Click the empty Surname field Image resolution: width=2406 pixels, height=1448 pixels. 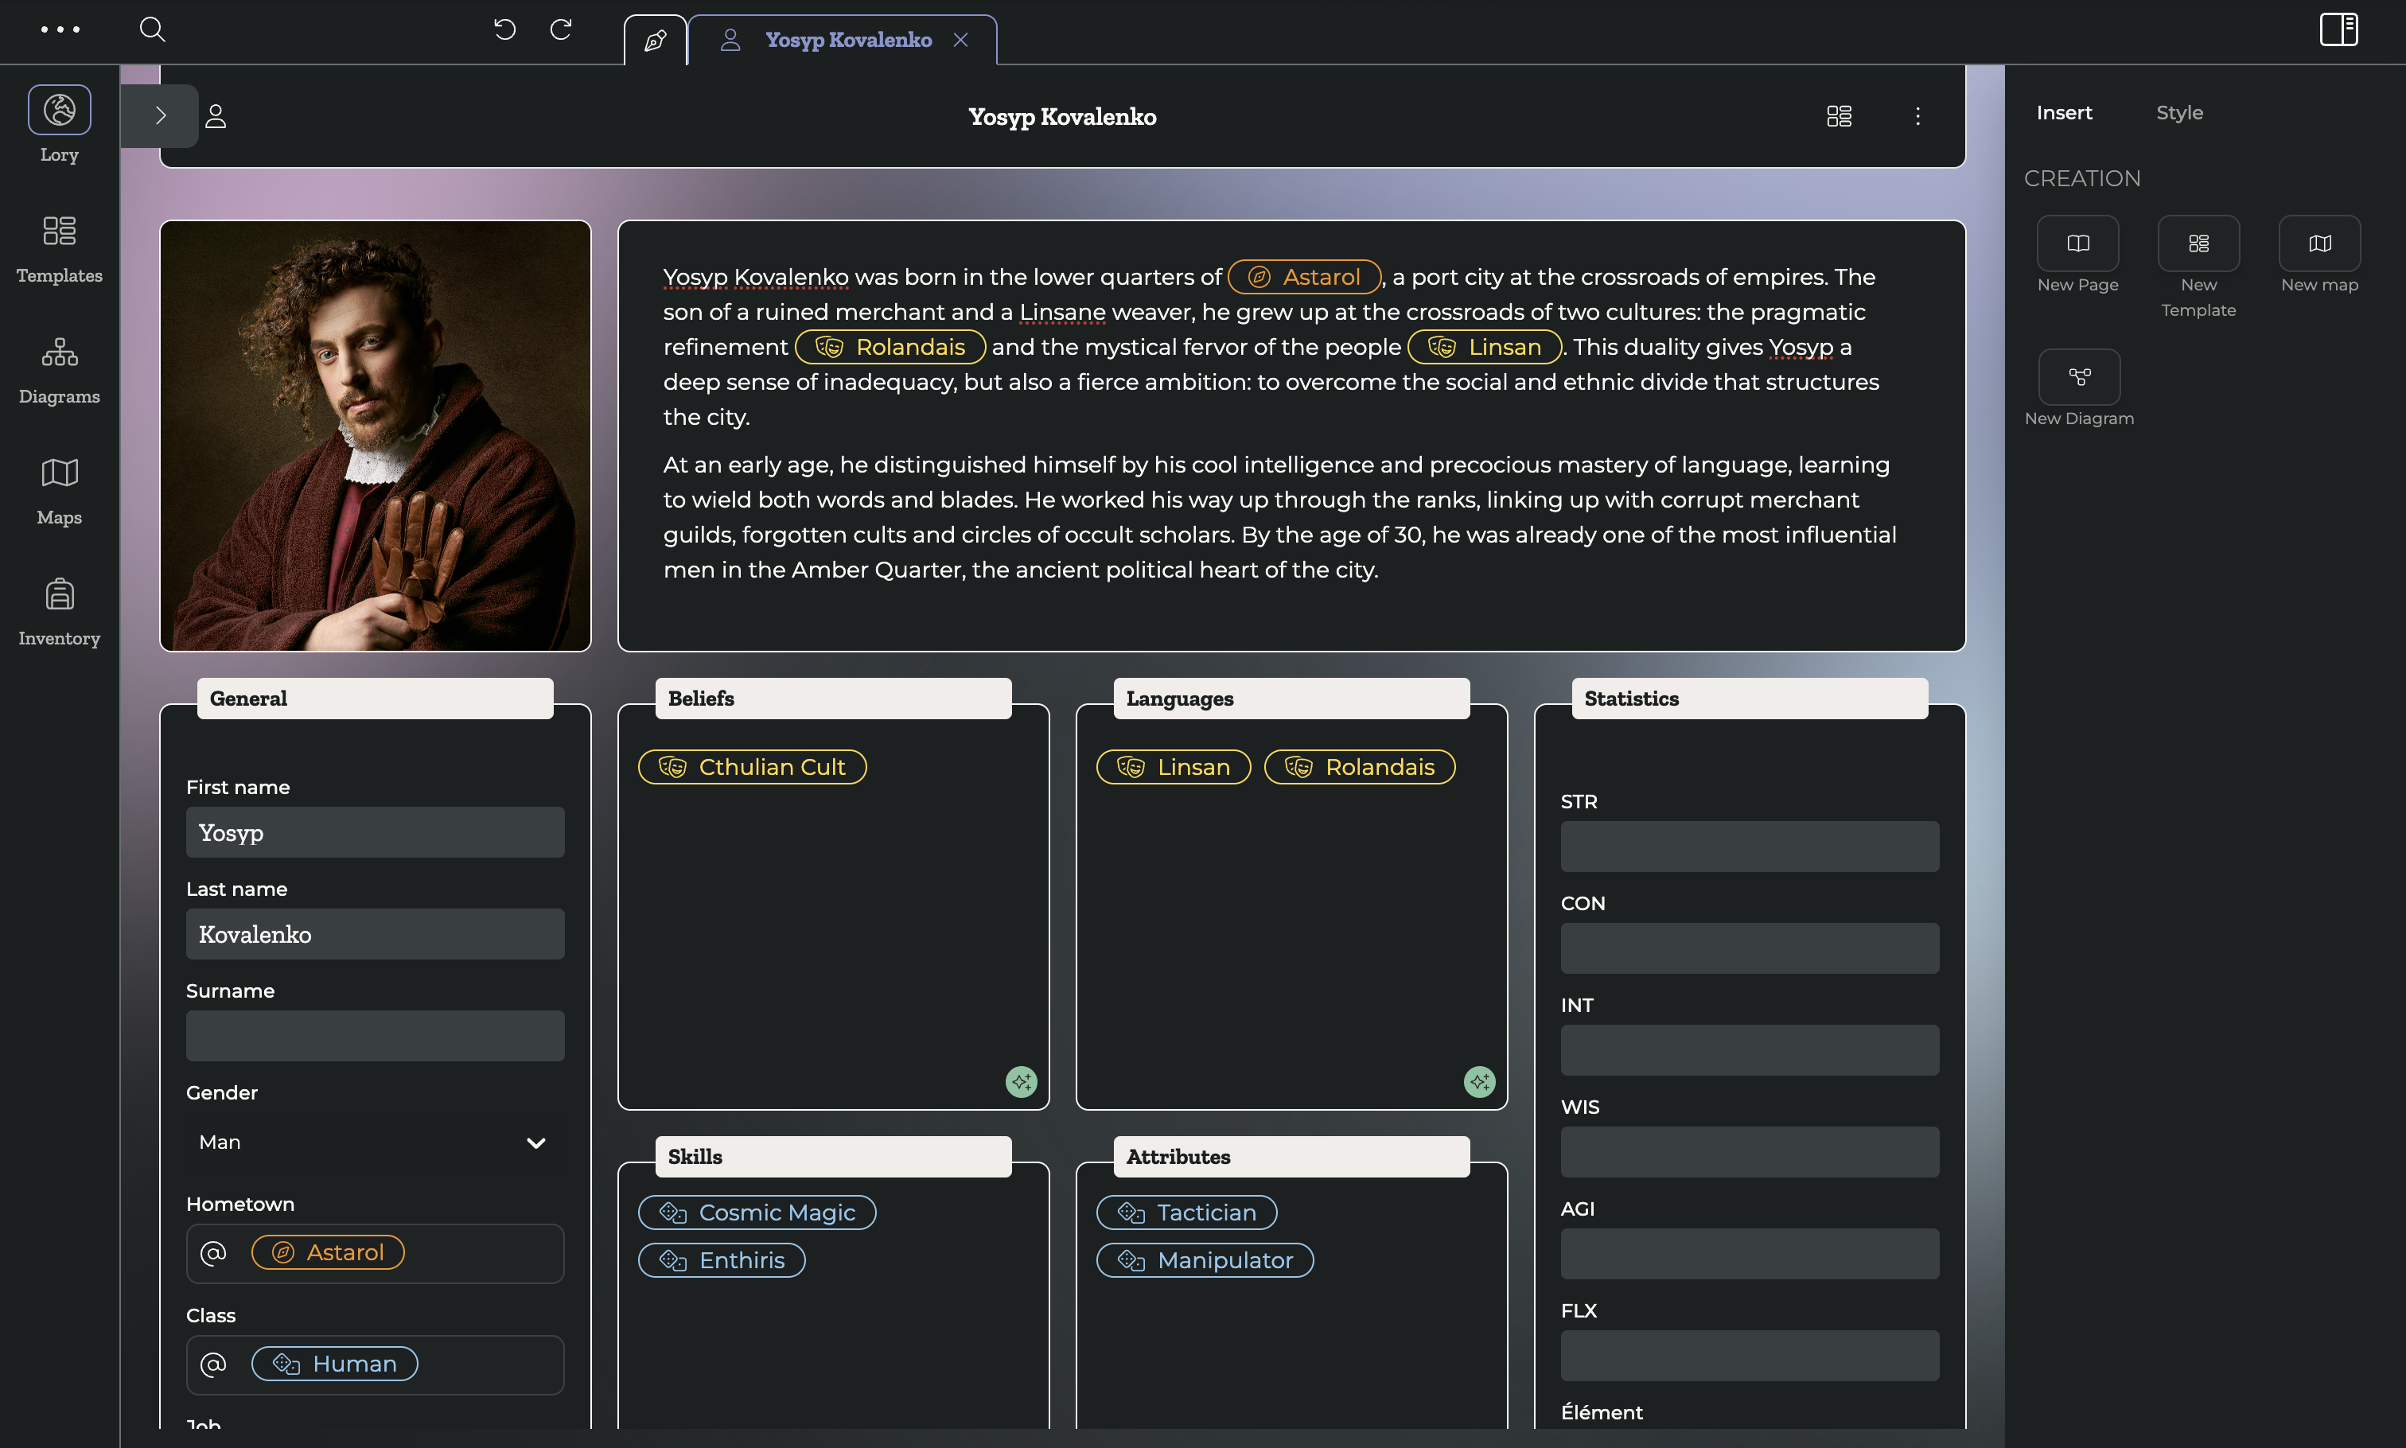click(x=376, y=1035)
